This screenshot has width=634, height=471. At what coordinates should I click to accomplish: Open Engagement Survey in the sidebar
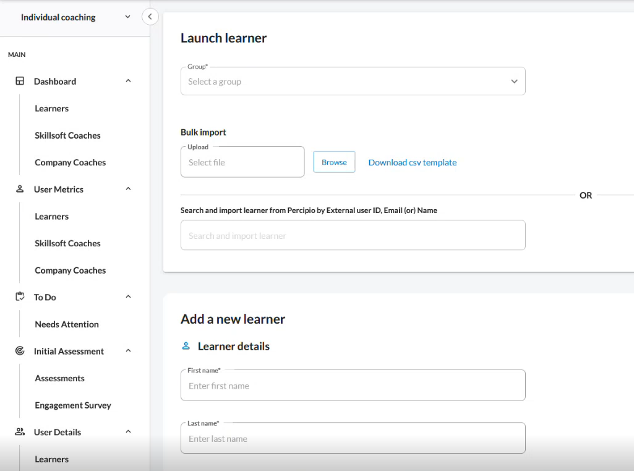pos(72,405)
